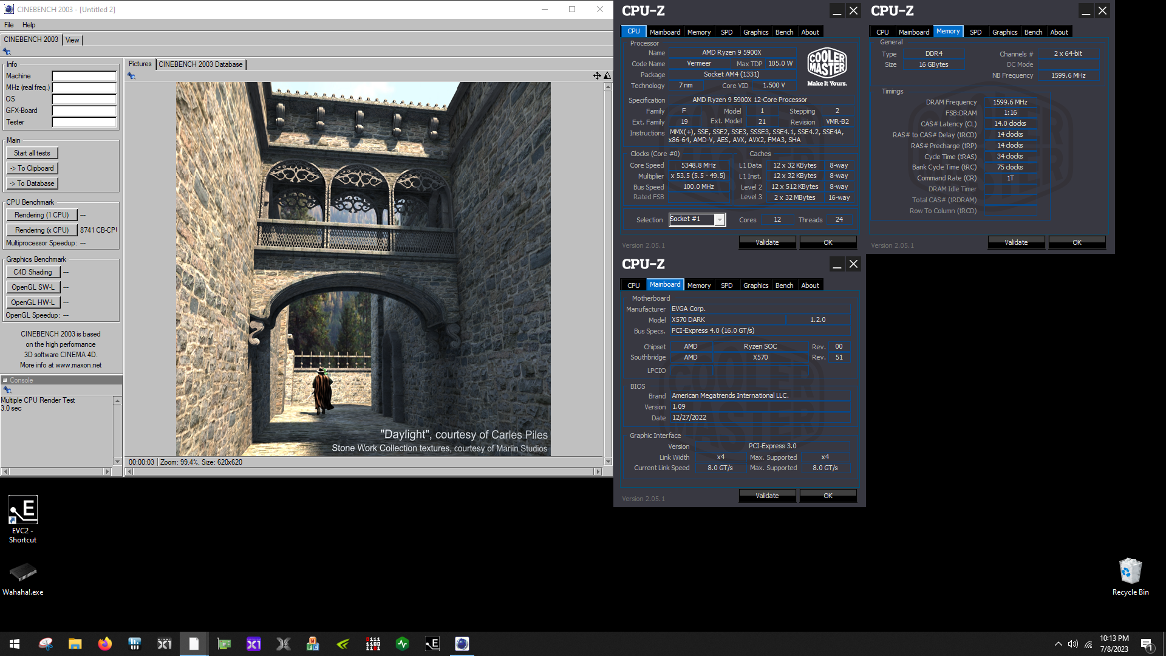Collapse the Console panel header

[5, 380]
